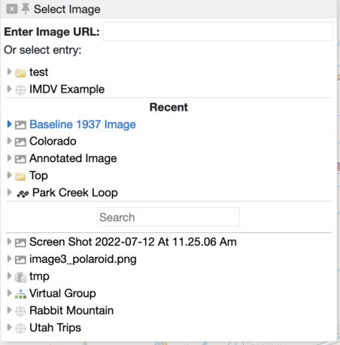Toggle the blue arrow of Baseline 1937 Image

tap(9, 124)
